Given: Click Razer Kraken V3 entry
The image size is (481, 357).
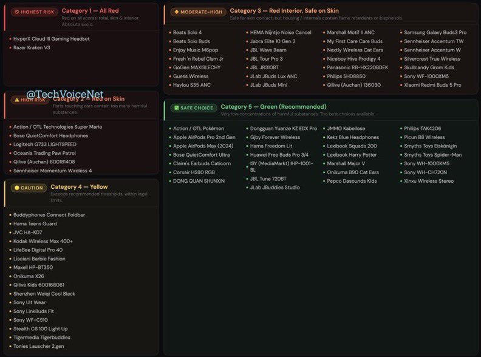Looking at the screenshot, I should [32, 47].
